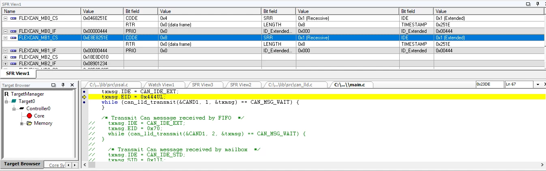Image resolution: width=546 pixels, height=171 pixels.
Task: Toggle breakpoint dot on while can_lld_transmit line
Action: click(84, 102)
